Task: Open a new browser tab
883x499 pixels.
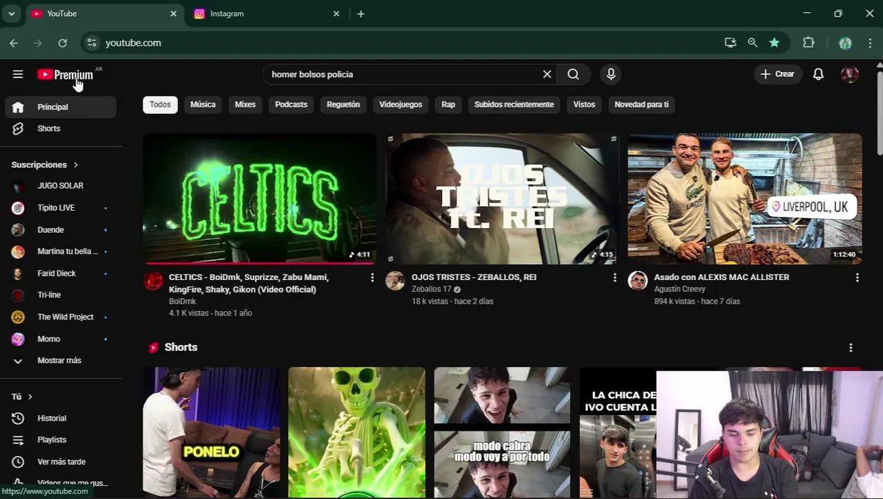Action: point(361,14)
